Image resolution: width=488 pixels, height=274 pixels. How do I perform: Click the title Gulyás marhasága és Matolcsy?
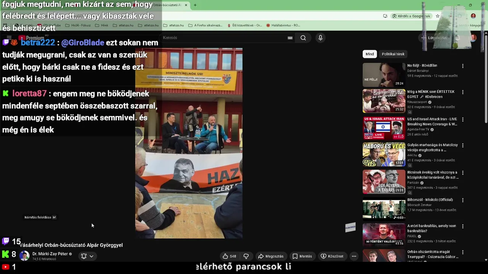[432, 147]
